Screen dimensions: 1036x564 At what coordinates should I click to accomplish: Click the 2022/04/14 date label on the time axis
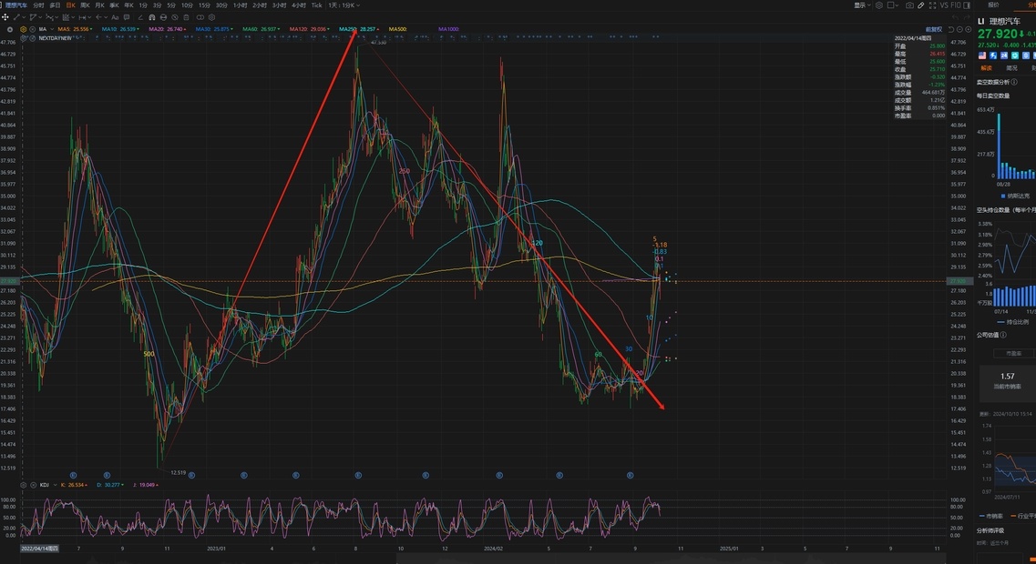click(39, 549)
